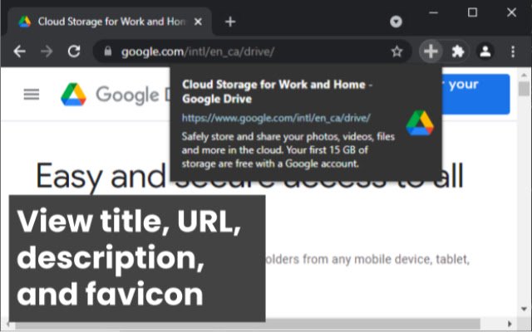This screenshot has width=532, height=332.
Task: Click the forward navigation arrow
Action: pyautogui.click(x=47, y=51)
